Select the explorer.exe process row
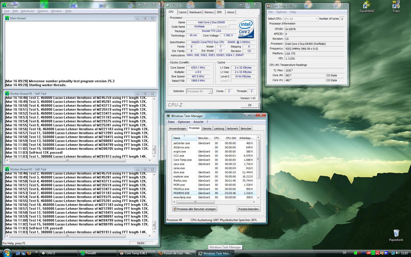The width and height of the screenshot is (411, 257). 214,176
